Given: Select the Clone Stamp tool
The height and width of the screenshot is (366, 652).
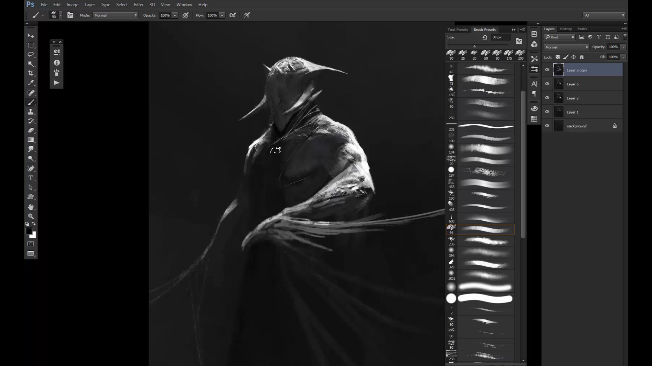Looking at the screenshot, I should tap(31, 111).
